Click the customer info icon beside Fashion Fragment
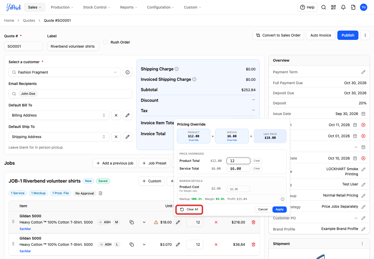374x259 pixels. (128, 72)
